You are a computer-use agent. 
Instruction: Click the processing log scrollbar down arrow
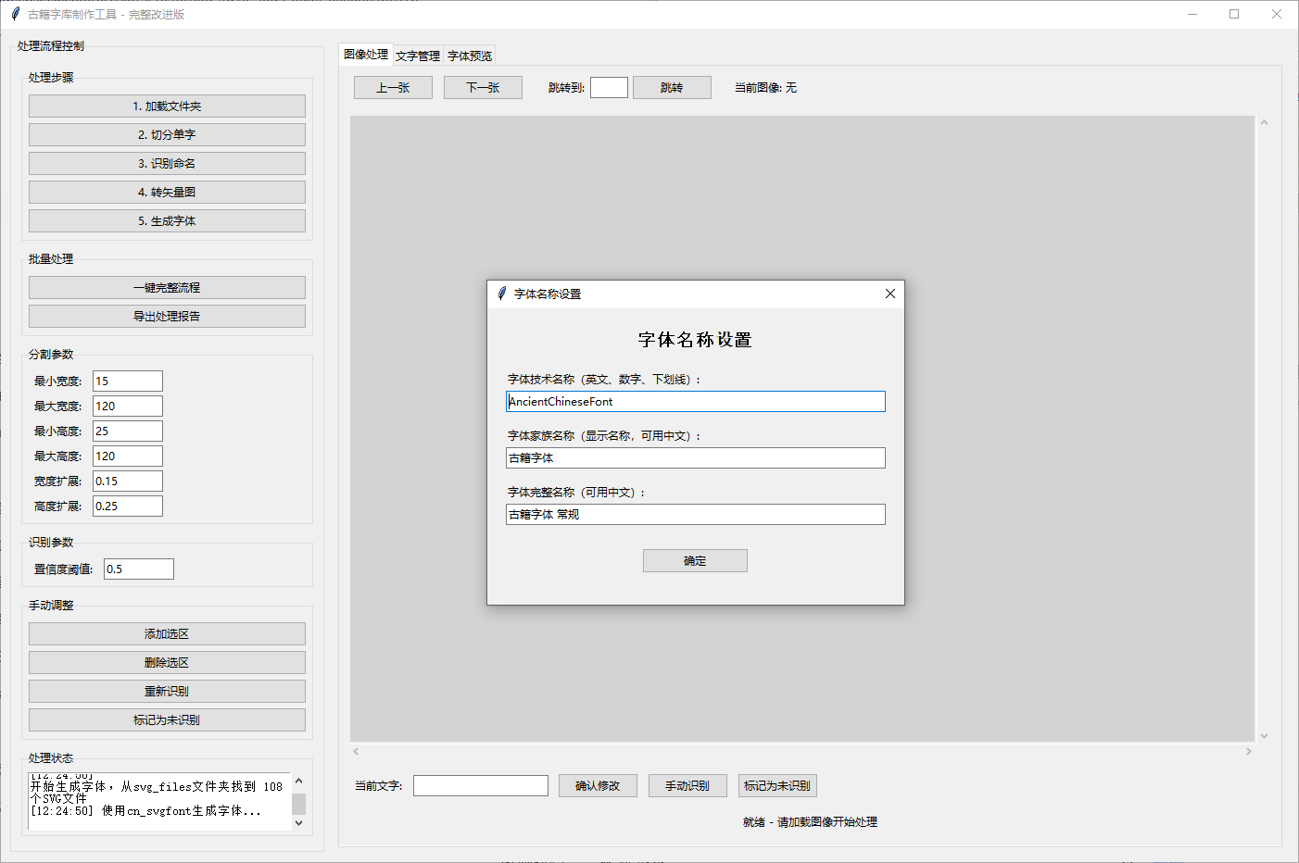click(298, 821)
